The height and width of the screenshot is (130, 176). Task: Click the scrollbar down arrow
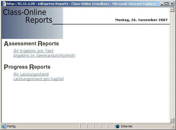pyautogui.click(x=172, y=120)
